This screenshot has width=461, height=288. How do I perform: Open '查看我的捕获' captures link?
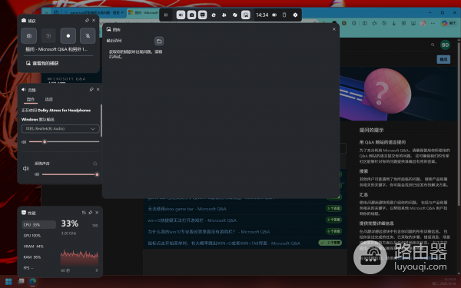[42, 63]
